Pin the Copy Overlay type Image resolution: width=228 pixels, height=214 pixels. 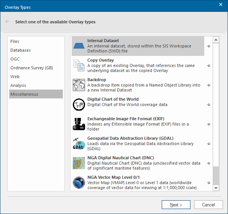208,65
